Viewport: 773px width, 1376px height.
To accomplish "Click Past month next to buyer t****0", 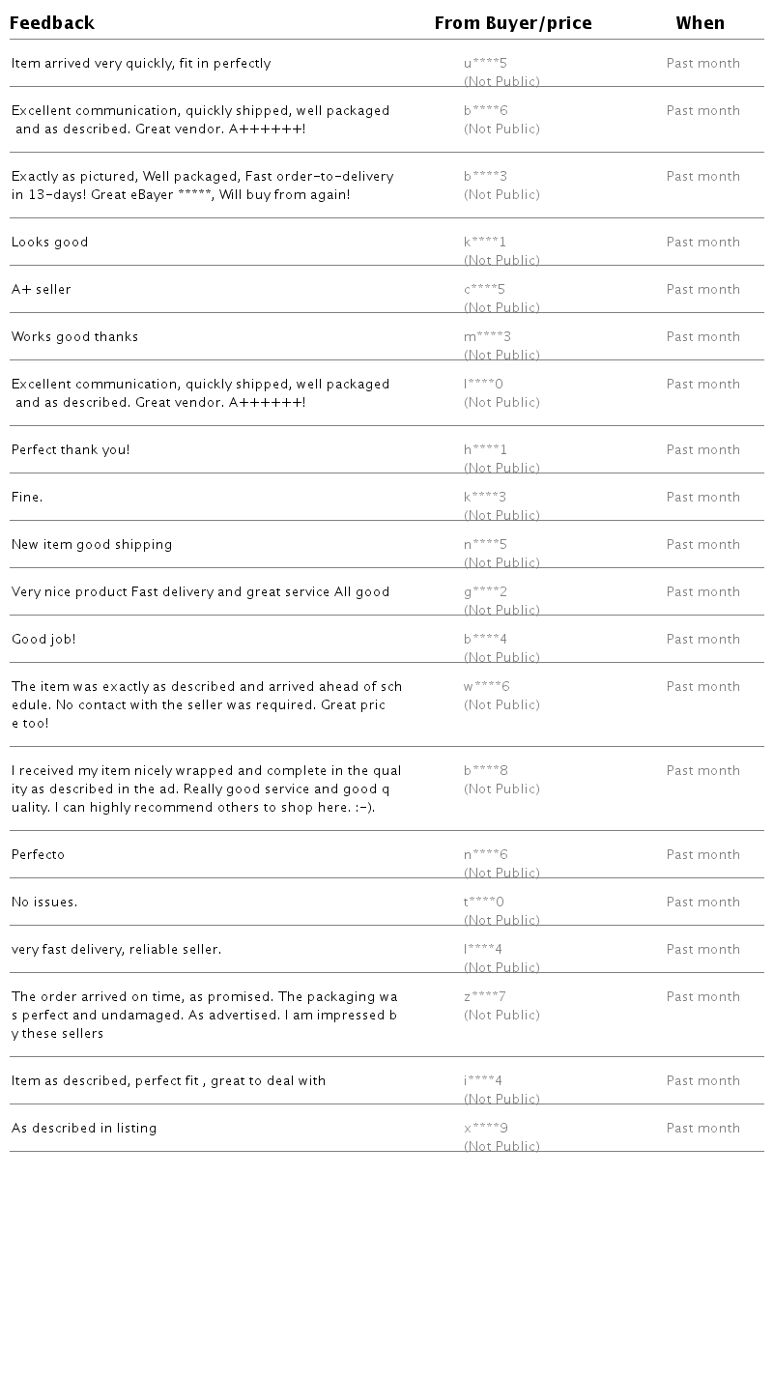I will click(x=703, y=903).
